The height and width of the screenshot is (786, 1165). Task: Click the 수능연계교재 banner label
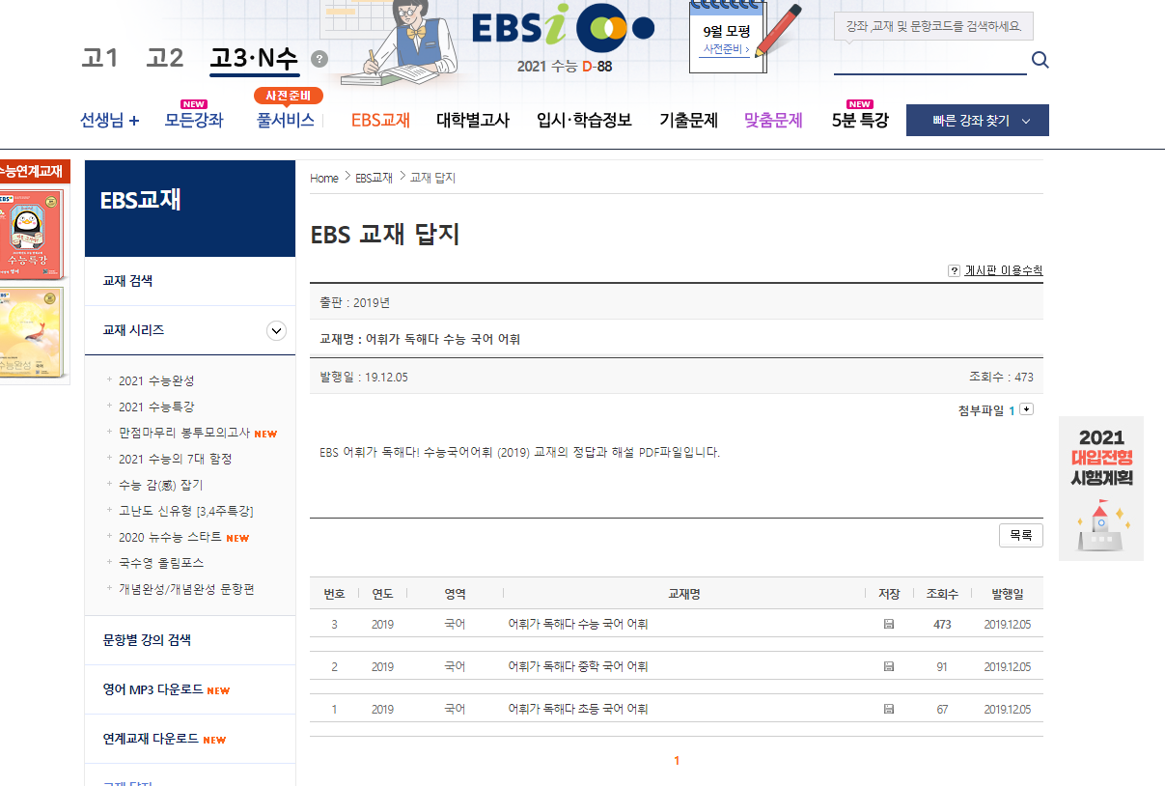coord(33,172)
